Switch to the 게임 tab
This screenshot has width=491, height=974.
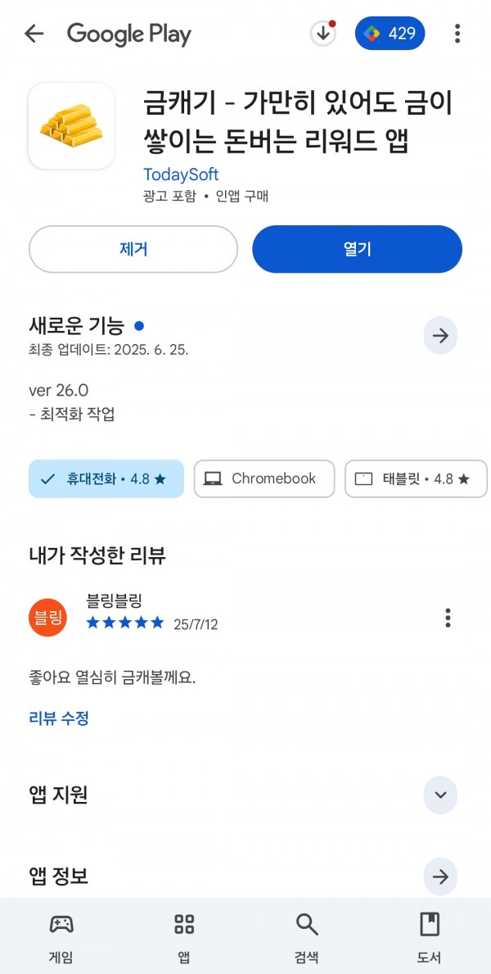61,937
